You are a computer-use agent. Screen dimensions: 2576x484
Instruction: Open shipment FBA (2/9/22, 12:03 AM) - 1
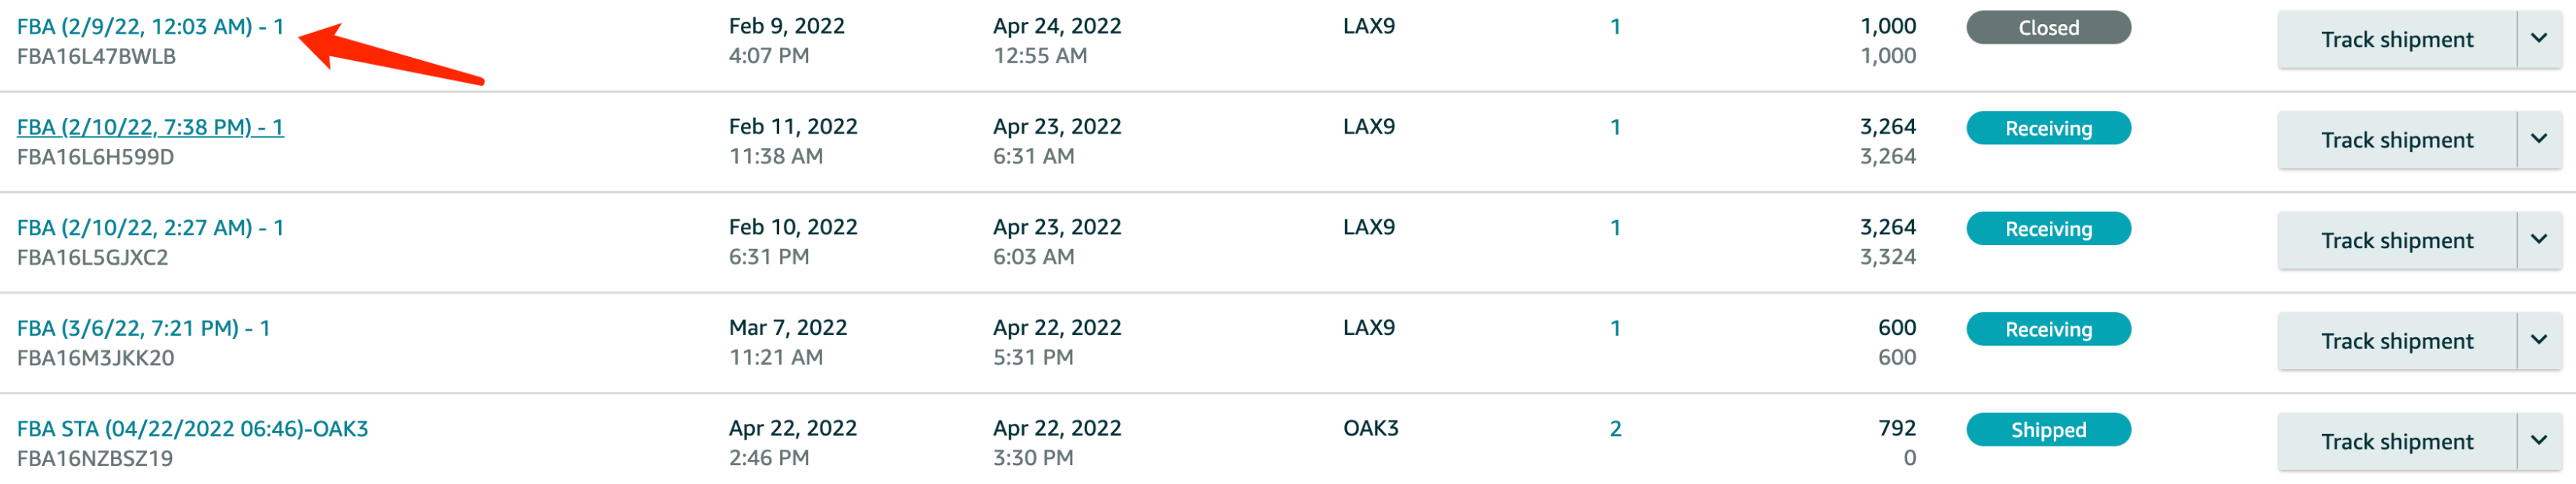[150, 27]
